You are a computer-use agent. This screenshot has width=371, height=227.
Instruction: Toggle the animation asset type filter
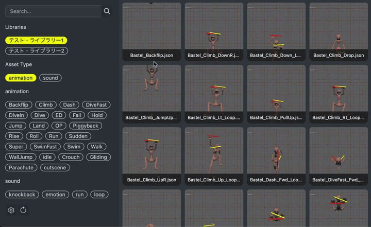coord(21,78)
